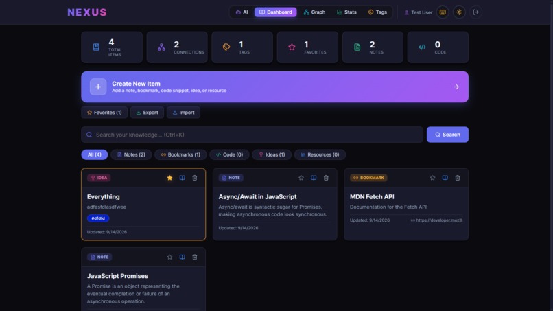Delete JavaScript Promises with trash icon
Viewport: 553px width, 311px height.
pyautogui.click(x=195, y=257)
